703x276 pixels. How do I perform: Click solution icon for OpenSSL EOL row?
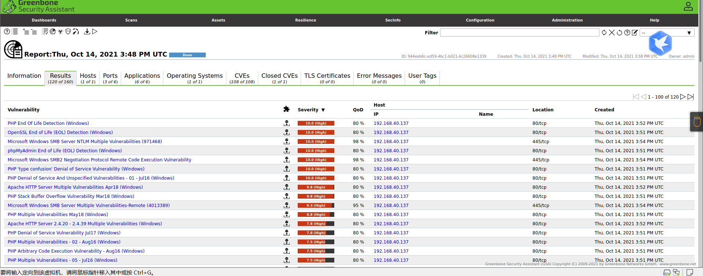click(287, 133)
